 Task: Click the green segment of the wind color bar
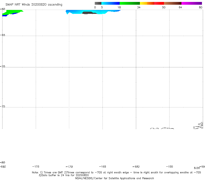(x=130, y=3)
